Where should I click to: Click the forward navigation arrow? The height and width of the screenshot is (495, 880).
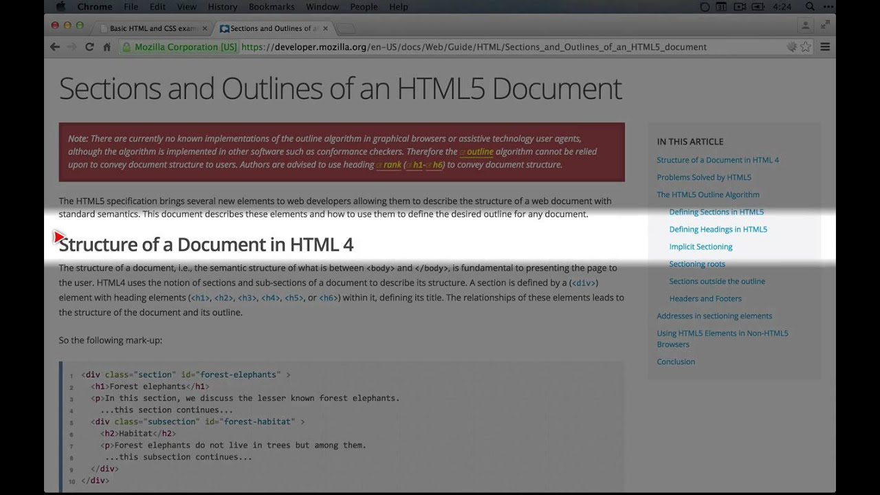(71, 47)
